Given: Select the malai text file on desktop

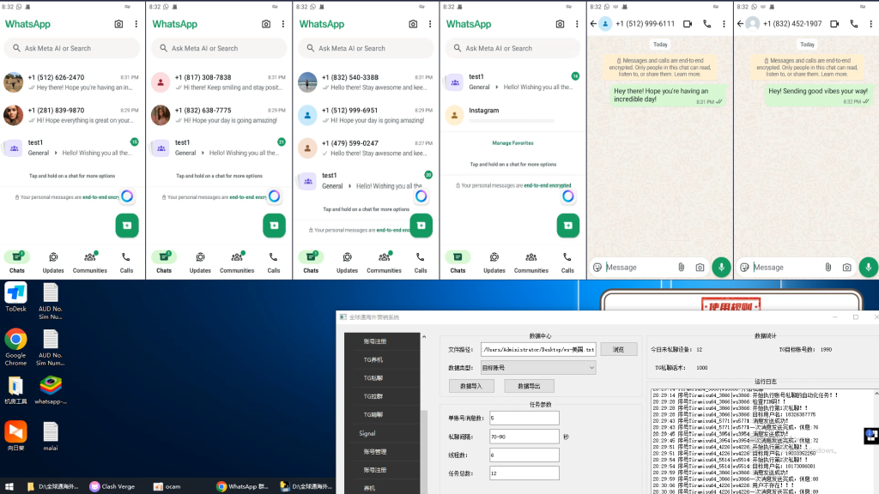Looking at the screenshot, I should 51,437.
